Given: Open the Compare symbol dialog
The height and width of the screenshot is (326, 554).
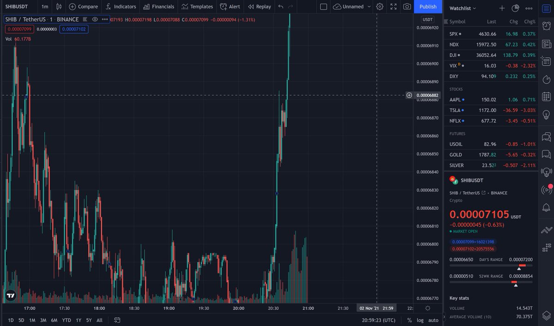Looking at the screenshot, I should tap(83, 6).
